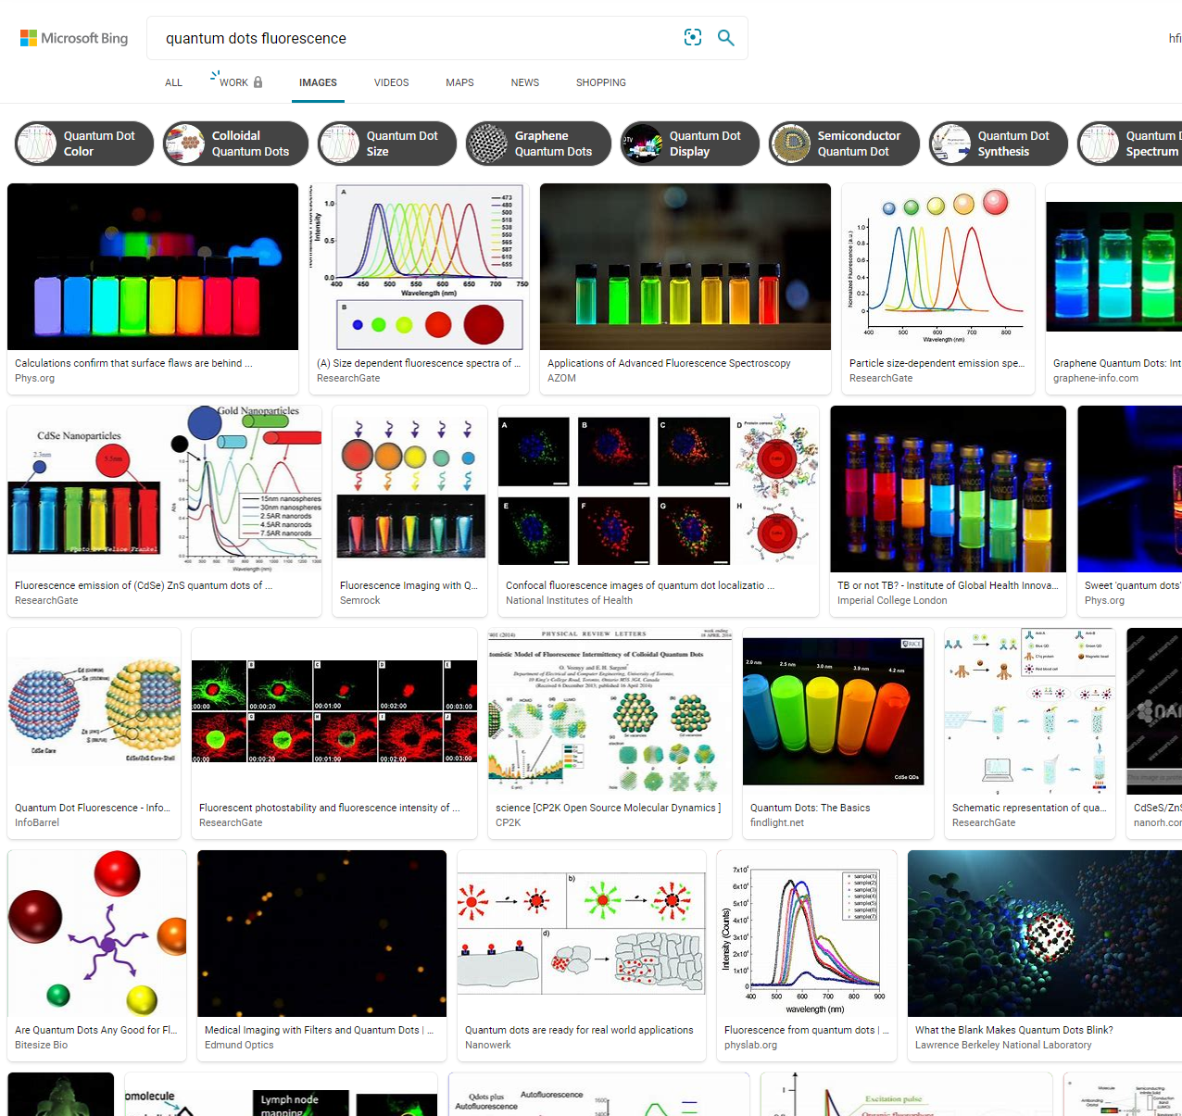Click the magnifier search icon

726,37
